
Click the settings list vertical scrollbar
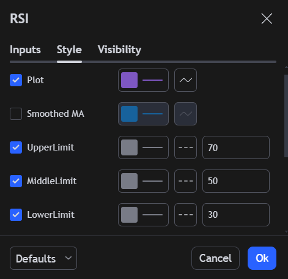[286, 116]
